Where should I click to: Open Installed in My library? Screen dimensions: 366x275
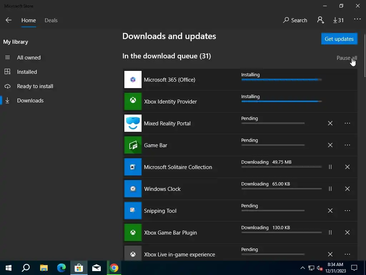coord(27,72)
